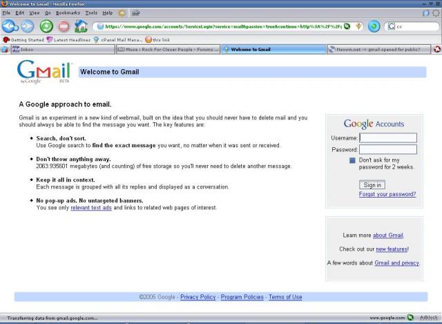Viewport: 442px width, 324px height.
Task: Switch to the Inbox tab
Action: (x=63, y=49)
